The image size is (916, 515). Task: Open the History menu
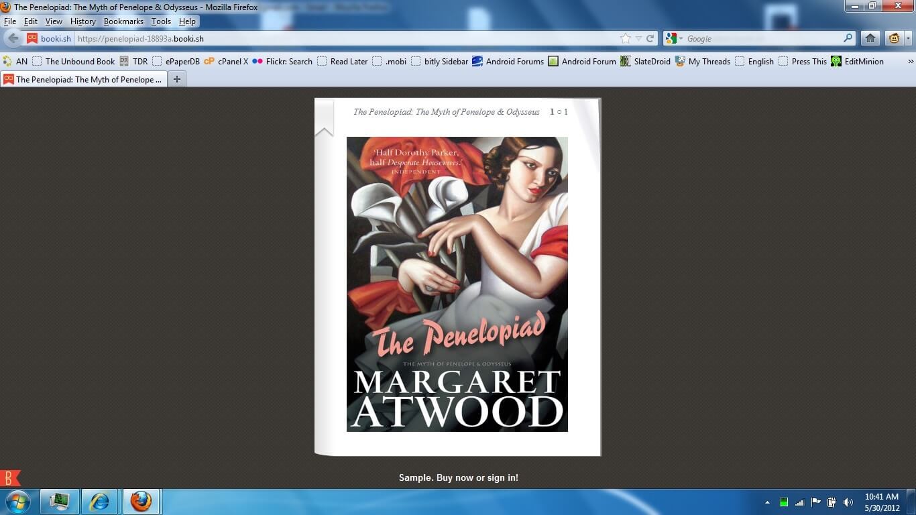pyautogui.click(x=83, y=21)
